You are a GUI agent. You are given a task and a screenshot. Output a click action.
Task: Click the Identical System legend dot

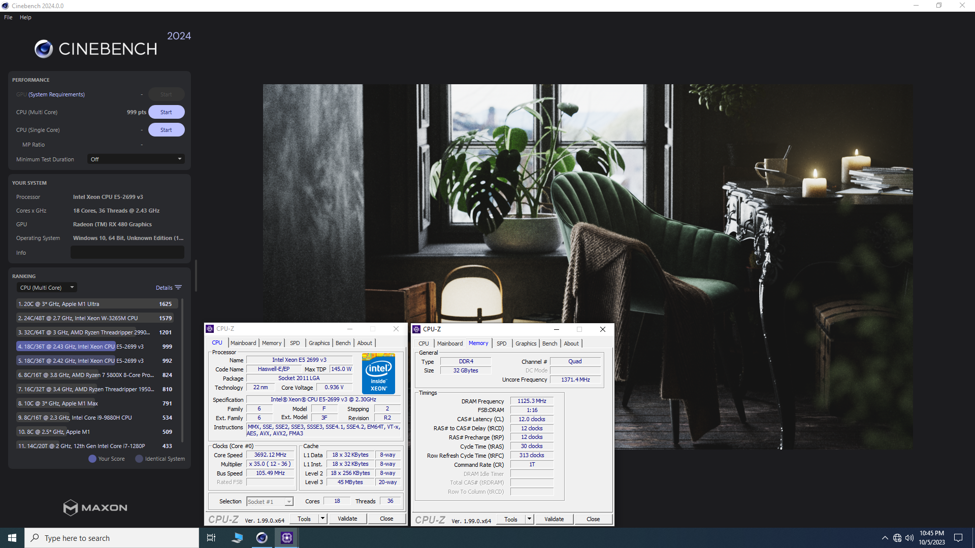[139, 459]
